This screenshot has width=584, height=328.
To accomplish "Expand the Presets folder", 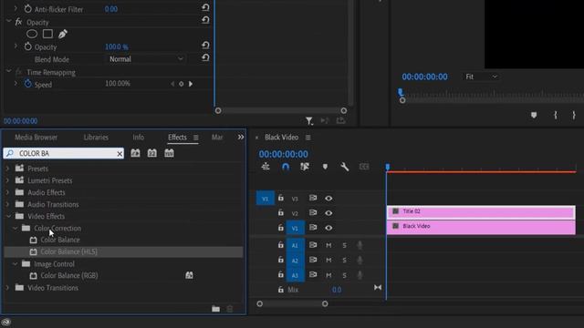I will point(7,169).
